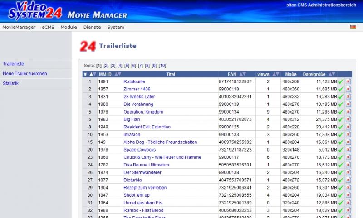Open Trailerliste in the sidebar
The width and height of the screenshot is (363, 218).
(x=13, y=64)
